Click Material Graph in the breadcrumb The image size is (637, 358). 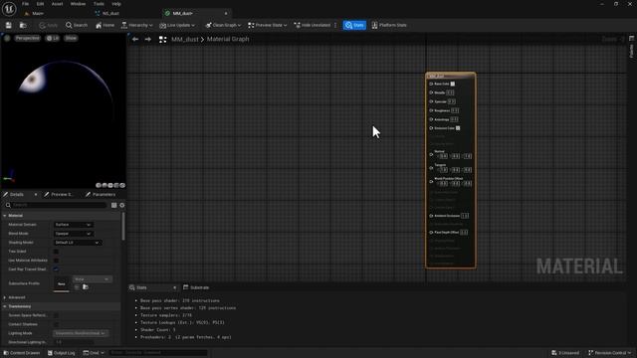[x=228, y=40]
